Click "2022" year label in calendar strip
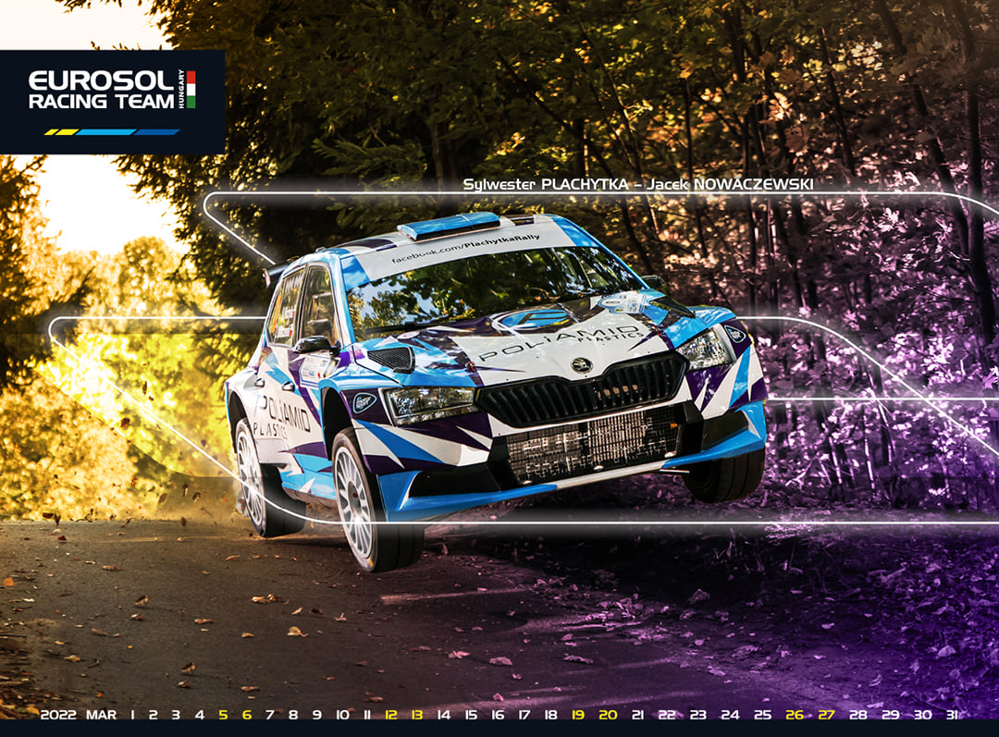Viewport: 999px width, 737px height. 58,715
